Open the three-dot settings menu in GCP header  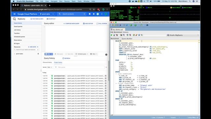coord(102,14)
